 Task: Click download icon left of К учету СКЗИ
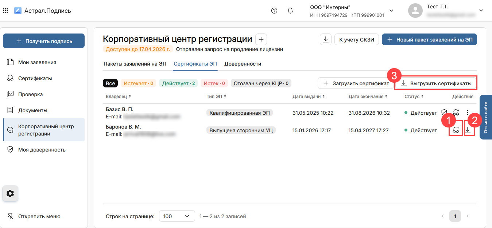(x=326, y=39)
